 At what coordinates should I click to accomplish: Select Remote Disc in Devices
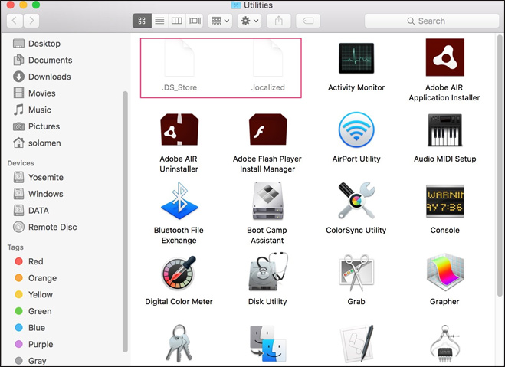pos(44,228)
